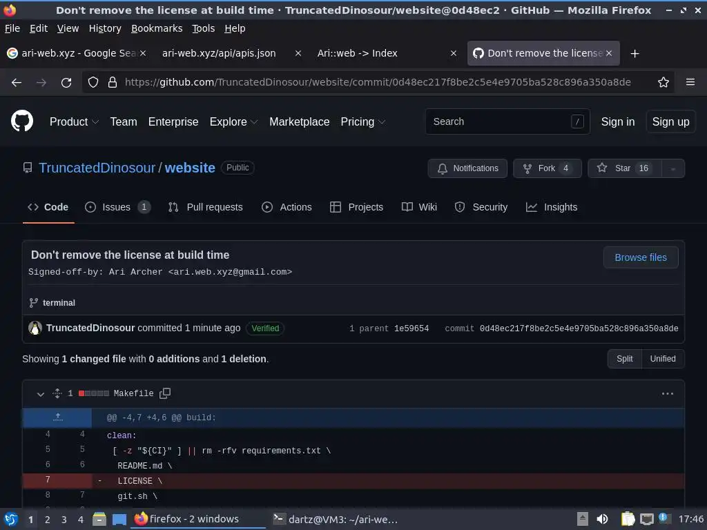The image size is (707, 530).
Task: Open the Actions tab
Action: coord(287,207)
